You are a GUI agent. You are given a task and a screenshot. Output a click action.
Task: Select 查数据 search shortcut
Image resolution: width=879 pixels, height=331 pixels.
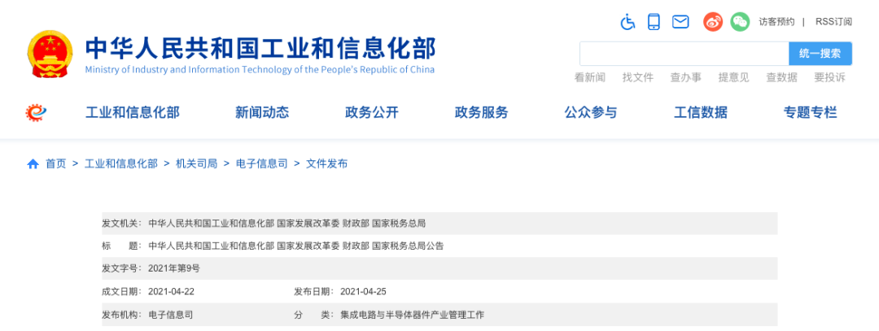coord(782,78)
